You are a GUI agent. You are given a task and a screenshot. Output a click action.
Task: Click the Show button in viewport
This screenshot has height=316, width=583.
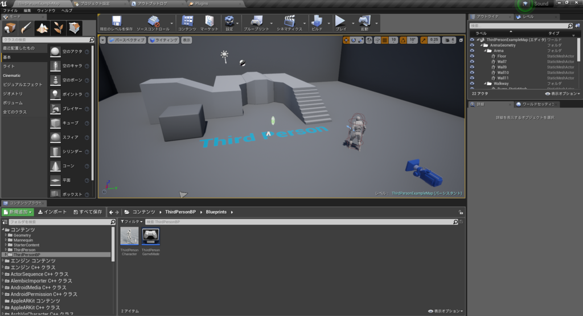[x=186, y=40]
